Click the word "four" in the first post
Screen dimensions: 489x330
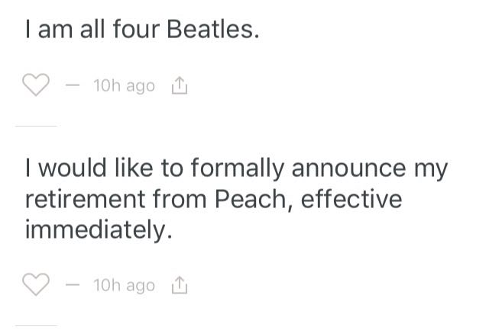tap(133, 32)
